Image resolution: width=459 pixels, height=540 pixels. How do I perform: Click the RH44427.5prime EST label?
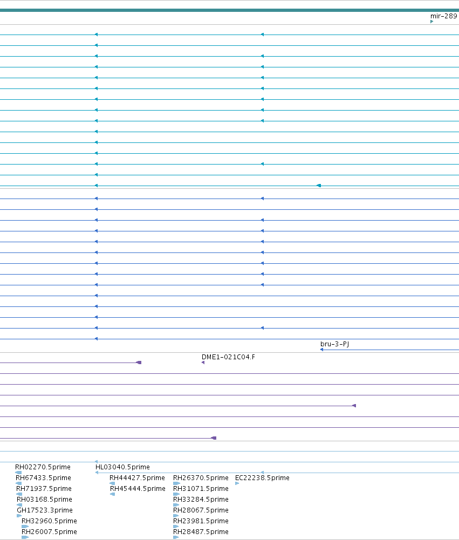pyautogui.click(x=137, y=477)
